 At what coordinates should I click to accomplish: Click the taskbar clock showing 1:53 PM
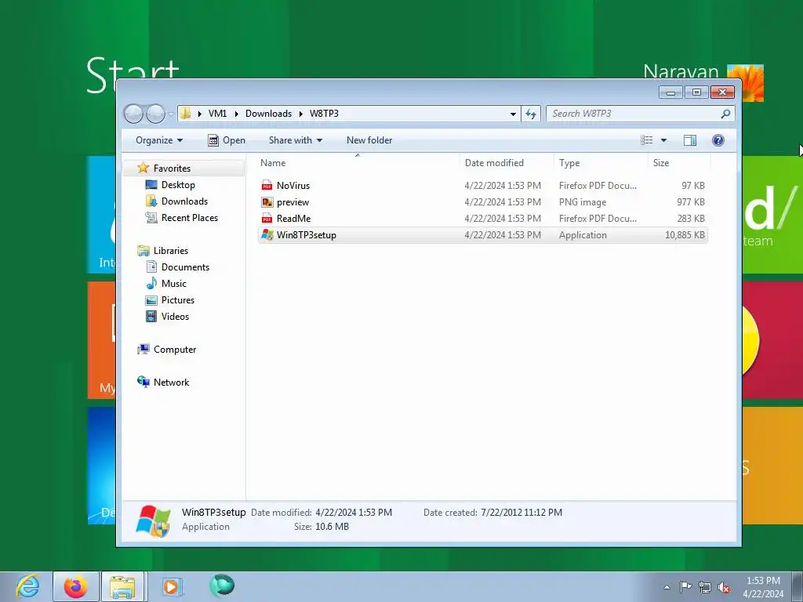pyautogui.click(x=763, y=587)
